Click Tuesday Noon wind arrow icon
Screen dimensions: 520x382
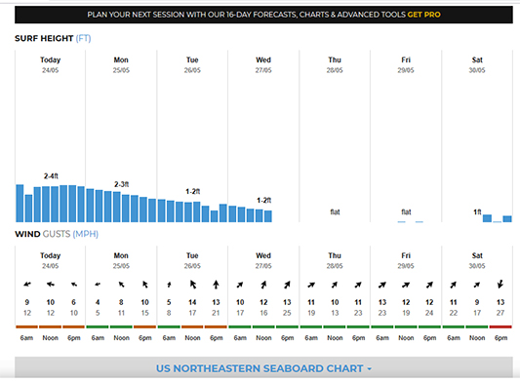pos(192,285)
